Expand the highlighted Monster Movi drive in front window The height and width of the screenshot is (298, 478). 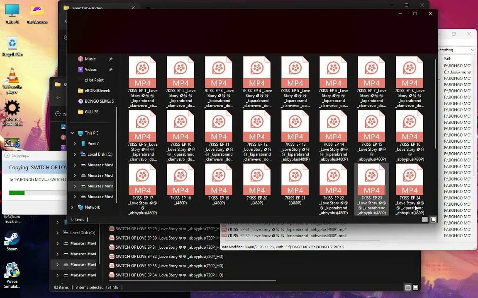(x=75, y=186)
